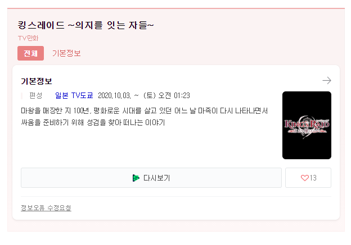The height and width of the screenshot is (245, 351).
Task: Click the green play icon in 다시보기
Action: 136,178
